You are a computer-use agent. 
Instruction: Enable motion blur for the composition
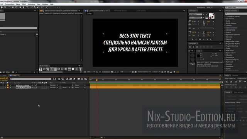[x=74, y=79]
